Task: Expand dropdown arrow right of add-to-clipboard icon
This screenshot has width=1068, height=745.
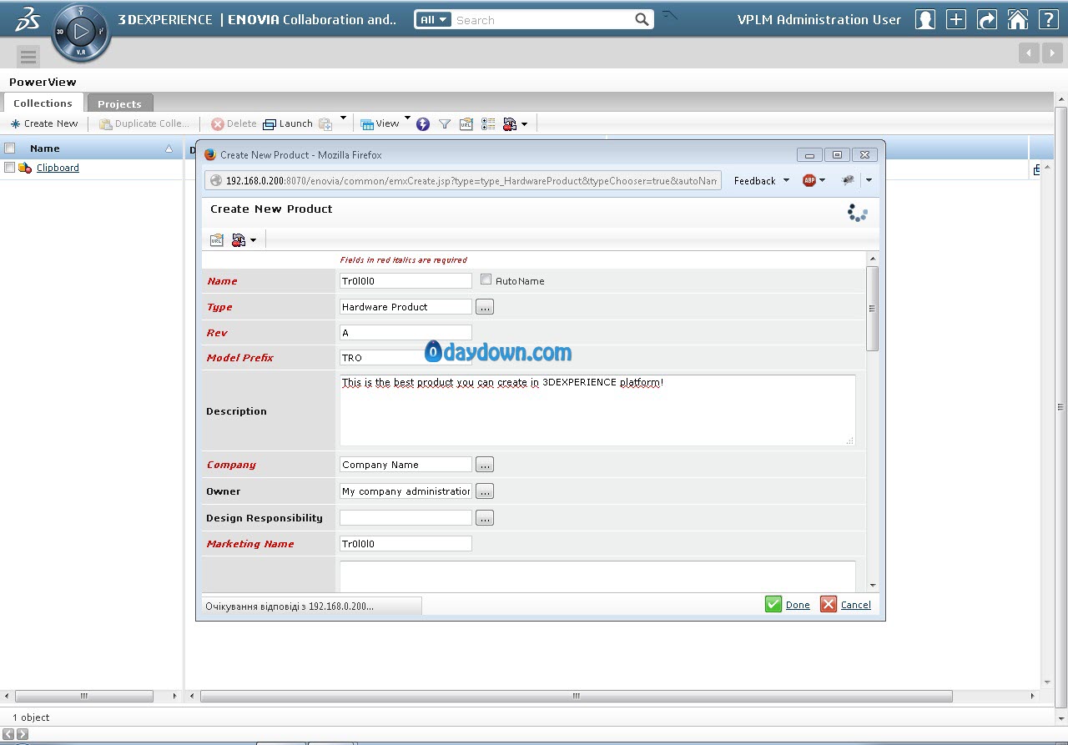Action: (x=343, y=118)
